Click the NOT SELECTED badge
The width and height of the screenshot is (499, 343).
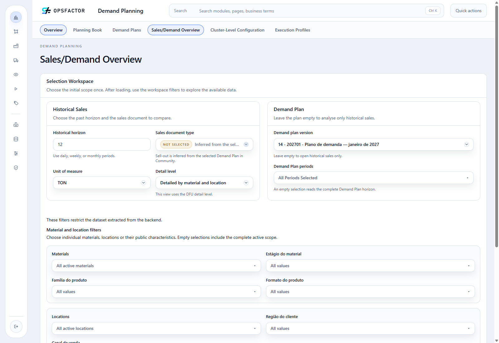pyautogui.click(x=176, y=144)
